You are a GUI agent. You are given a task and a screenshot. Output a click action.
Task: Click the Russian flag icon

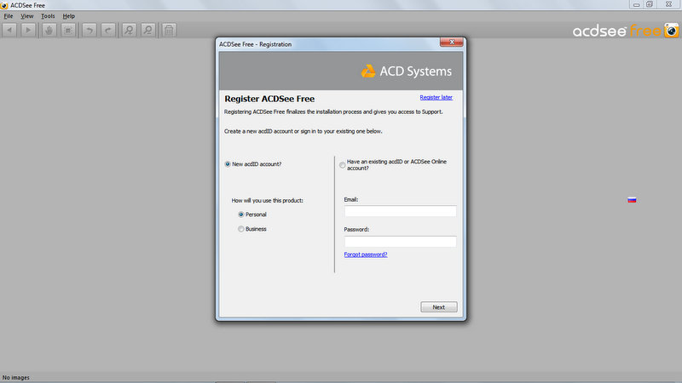click(632, 200)
